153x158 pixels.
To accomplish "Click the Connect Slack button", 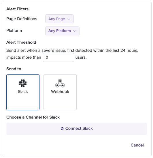I will 77,129.
